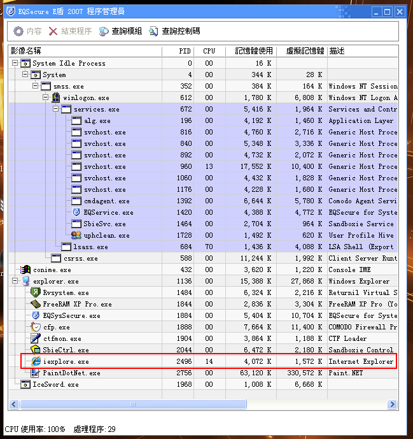
Task: Sort by the 描述 column header
Action: 363,51
